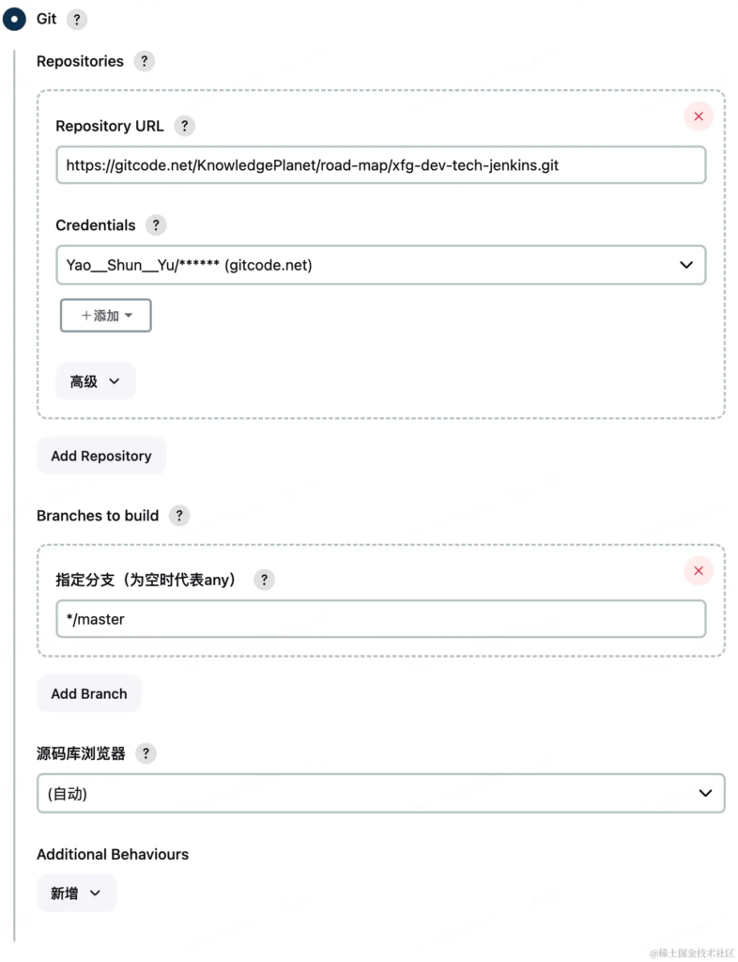Viewport: 738px width, 962px height.
Task: Click help icon for Branches to build
Action: pos(179,516)
